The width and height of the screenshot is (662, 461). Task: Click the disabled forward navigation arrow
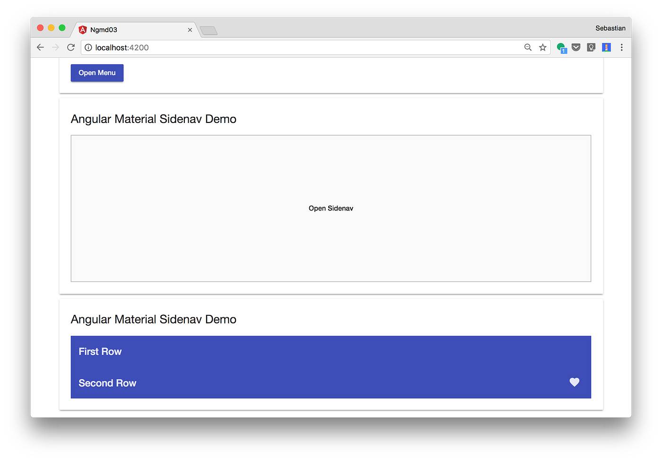pyautogui.click(x=55, y=47)
